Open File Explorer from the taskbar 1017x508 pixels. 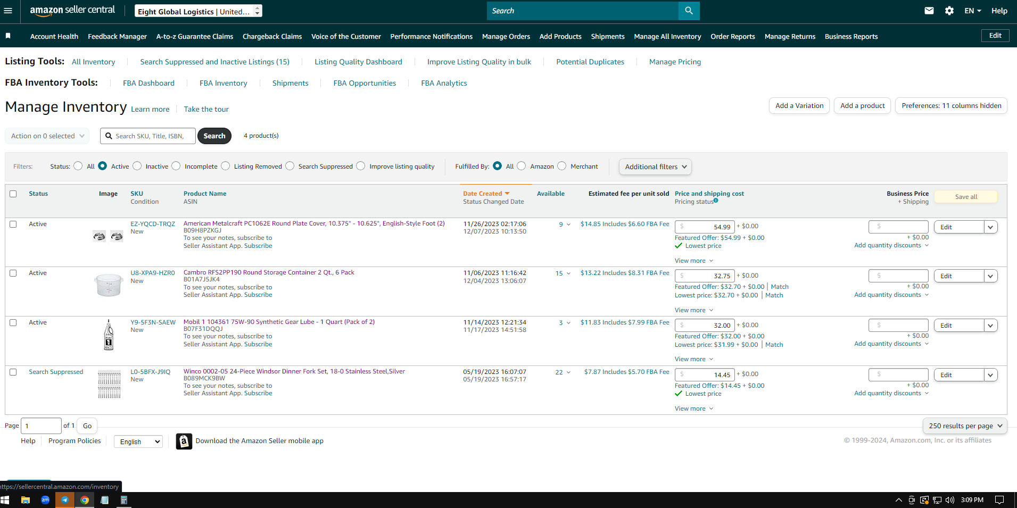coord(25,500)
